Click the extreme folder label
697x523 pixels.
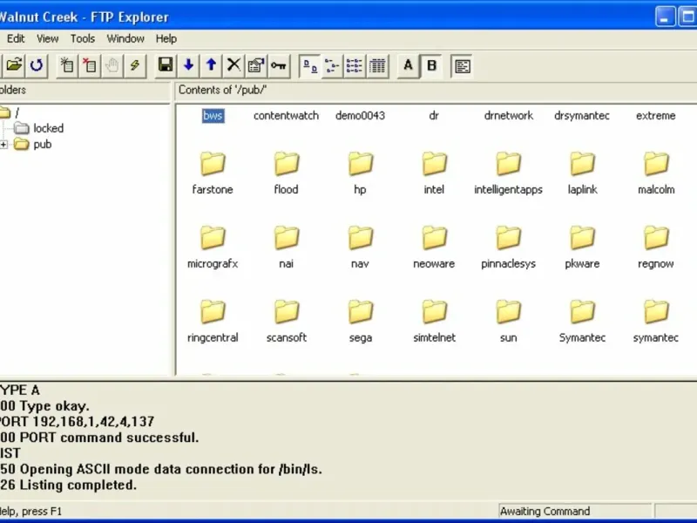coord(656,116)
